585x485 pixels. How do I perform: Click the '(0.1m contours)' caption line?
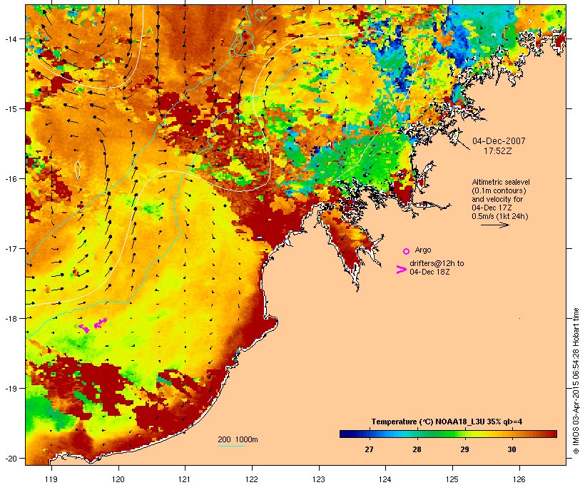point(499,190)
